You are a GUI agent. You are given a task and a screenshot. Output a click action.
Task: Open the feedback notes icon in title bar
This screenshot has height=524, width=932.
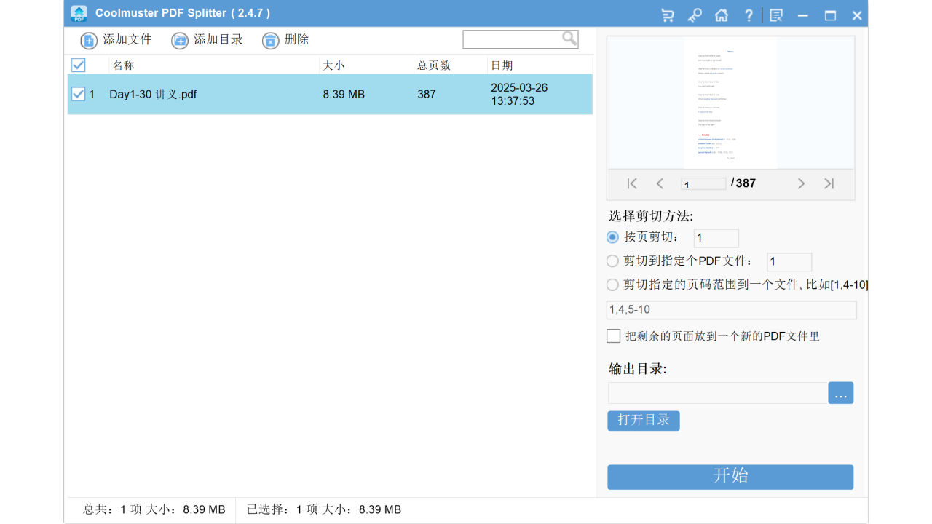pos(776,15)
